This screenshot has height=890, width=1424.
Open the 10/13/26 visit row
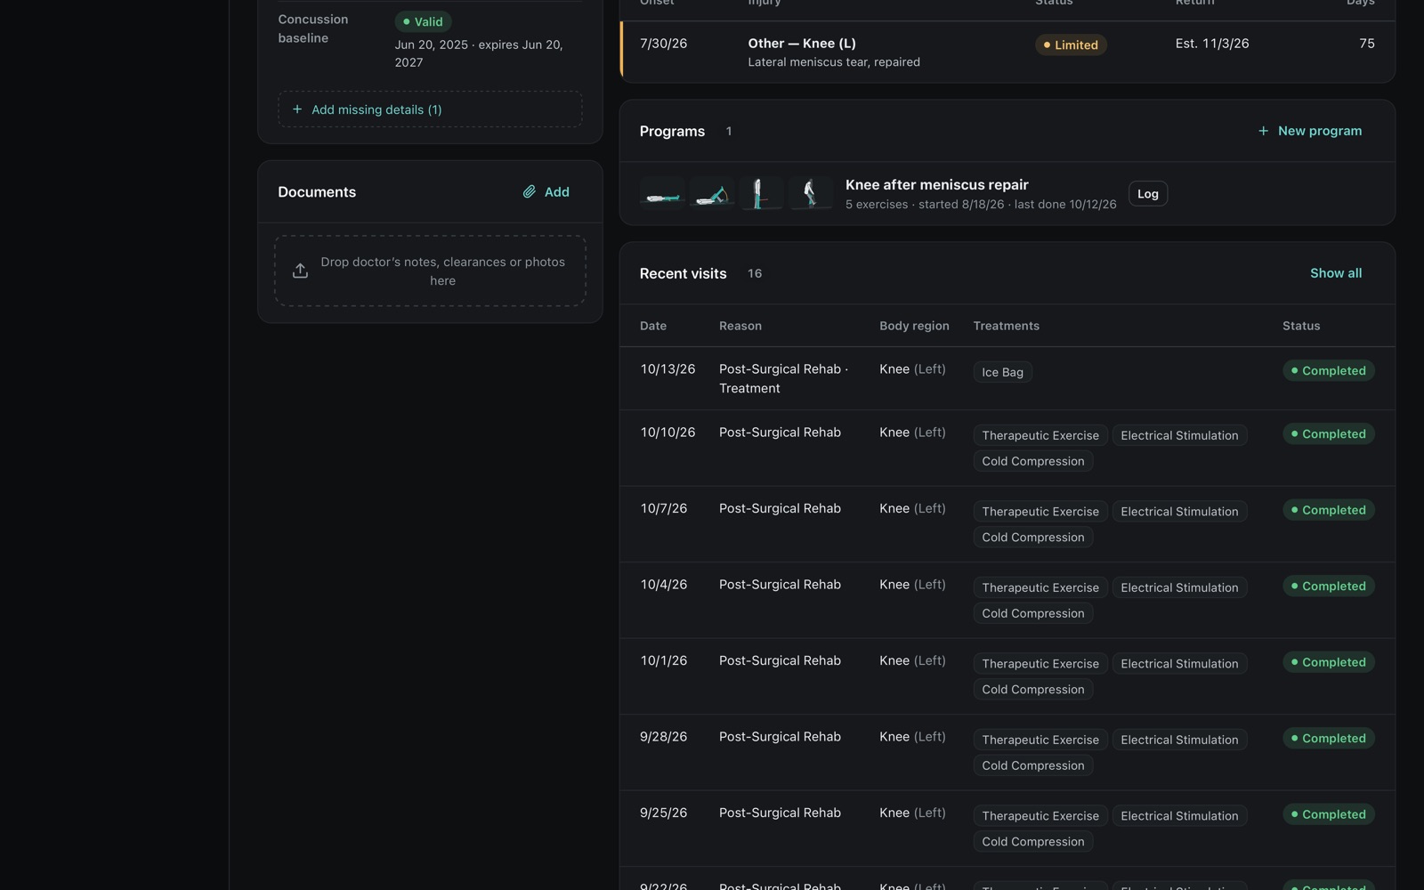[1007, 378]
